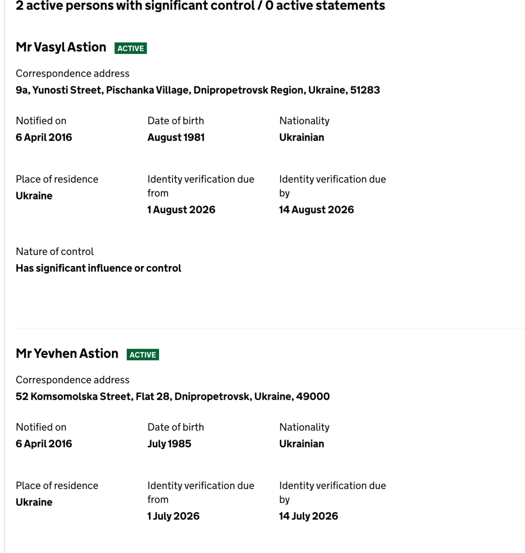This screenshot has height=553, width=525.
Task: Click the Komsomolska Street correspondence address
Action: [173, 396]
